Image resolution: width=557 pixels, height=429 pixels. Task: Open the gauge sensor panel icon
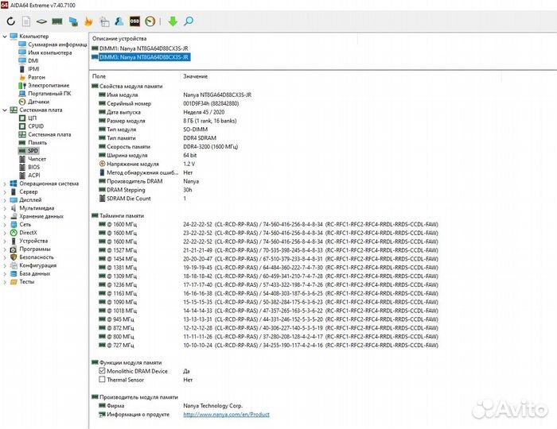click(150, 21)
